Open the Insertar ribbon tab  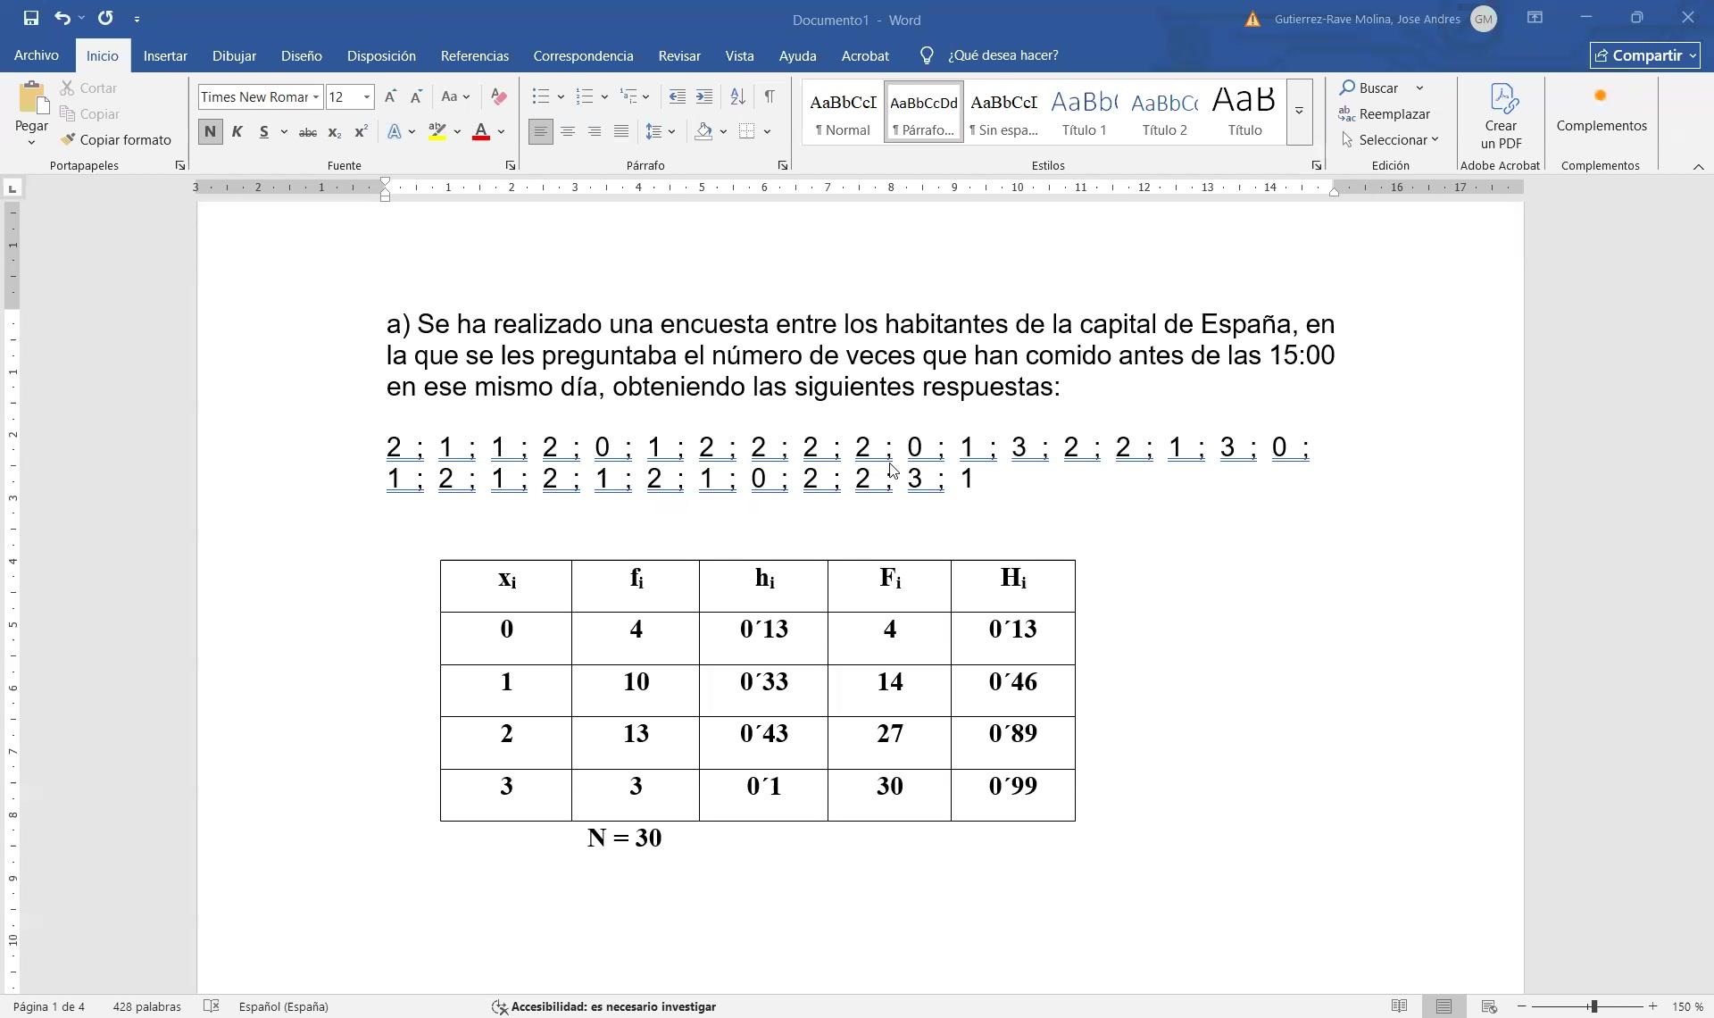(x=165, y=55)
